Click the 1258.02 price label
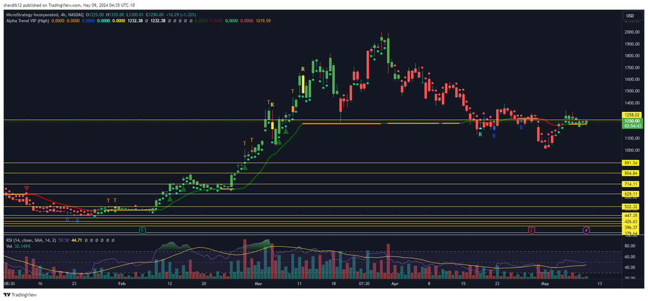Screen dimensions: 648x301 pos(631,115)
